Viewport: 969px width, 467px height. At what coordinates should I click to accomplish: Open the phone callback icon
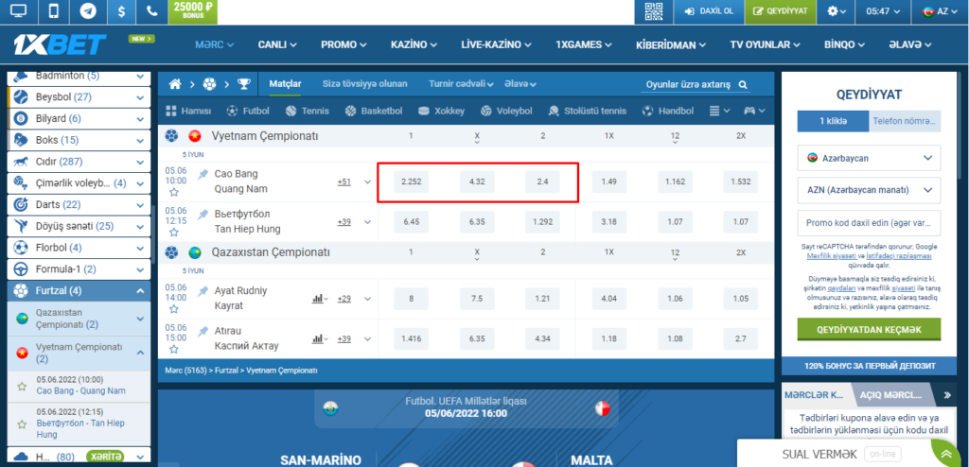point(151,11)
